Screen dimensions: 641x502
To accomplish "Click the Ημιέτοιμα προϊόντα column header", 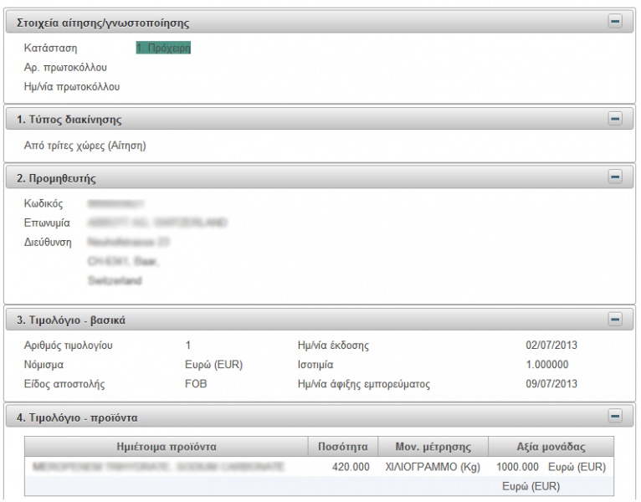I will click(x=167, y=447).
